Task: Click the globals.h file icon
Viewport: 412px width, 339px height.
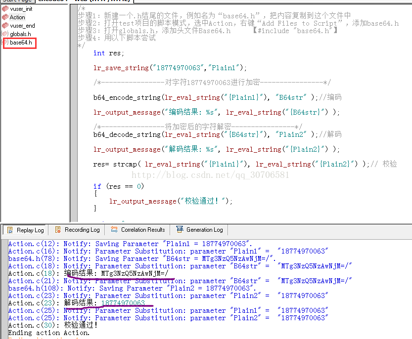Action: coord(5,34)
